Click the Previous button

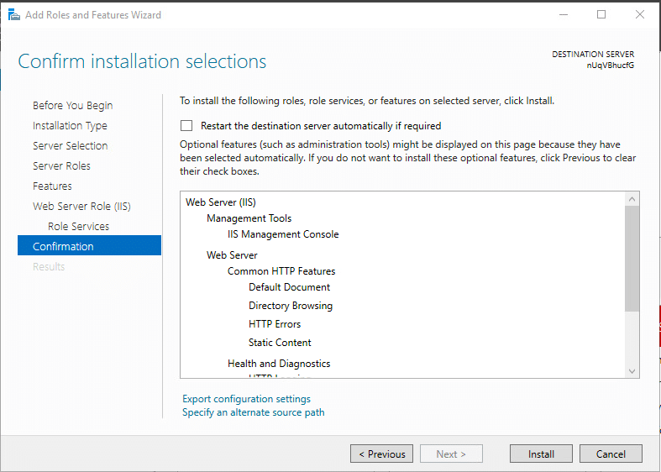point(381,454)
